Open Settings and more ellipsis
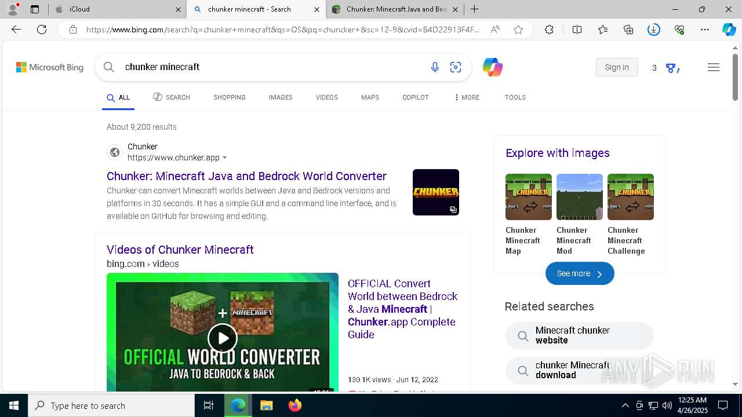Screen dimensions: 742x417 tap(705, 30)
